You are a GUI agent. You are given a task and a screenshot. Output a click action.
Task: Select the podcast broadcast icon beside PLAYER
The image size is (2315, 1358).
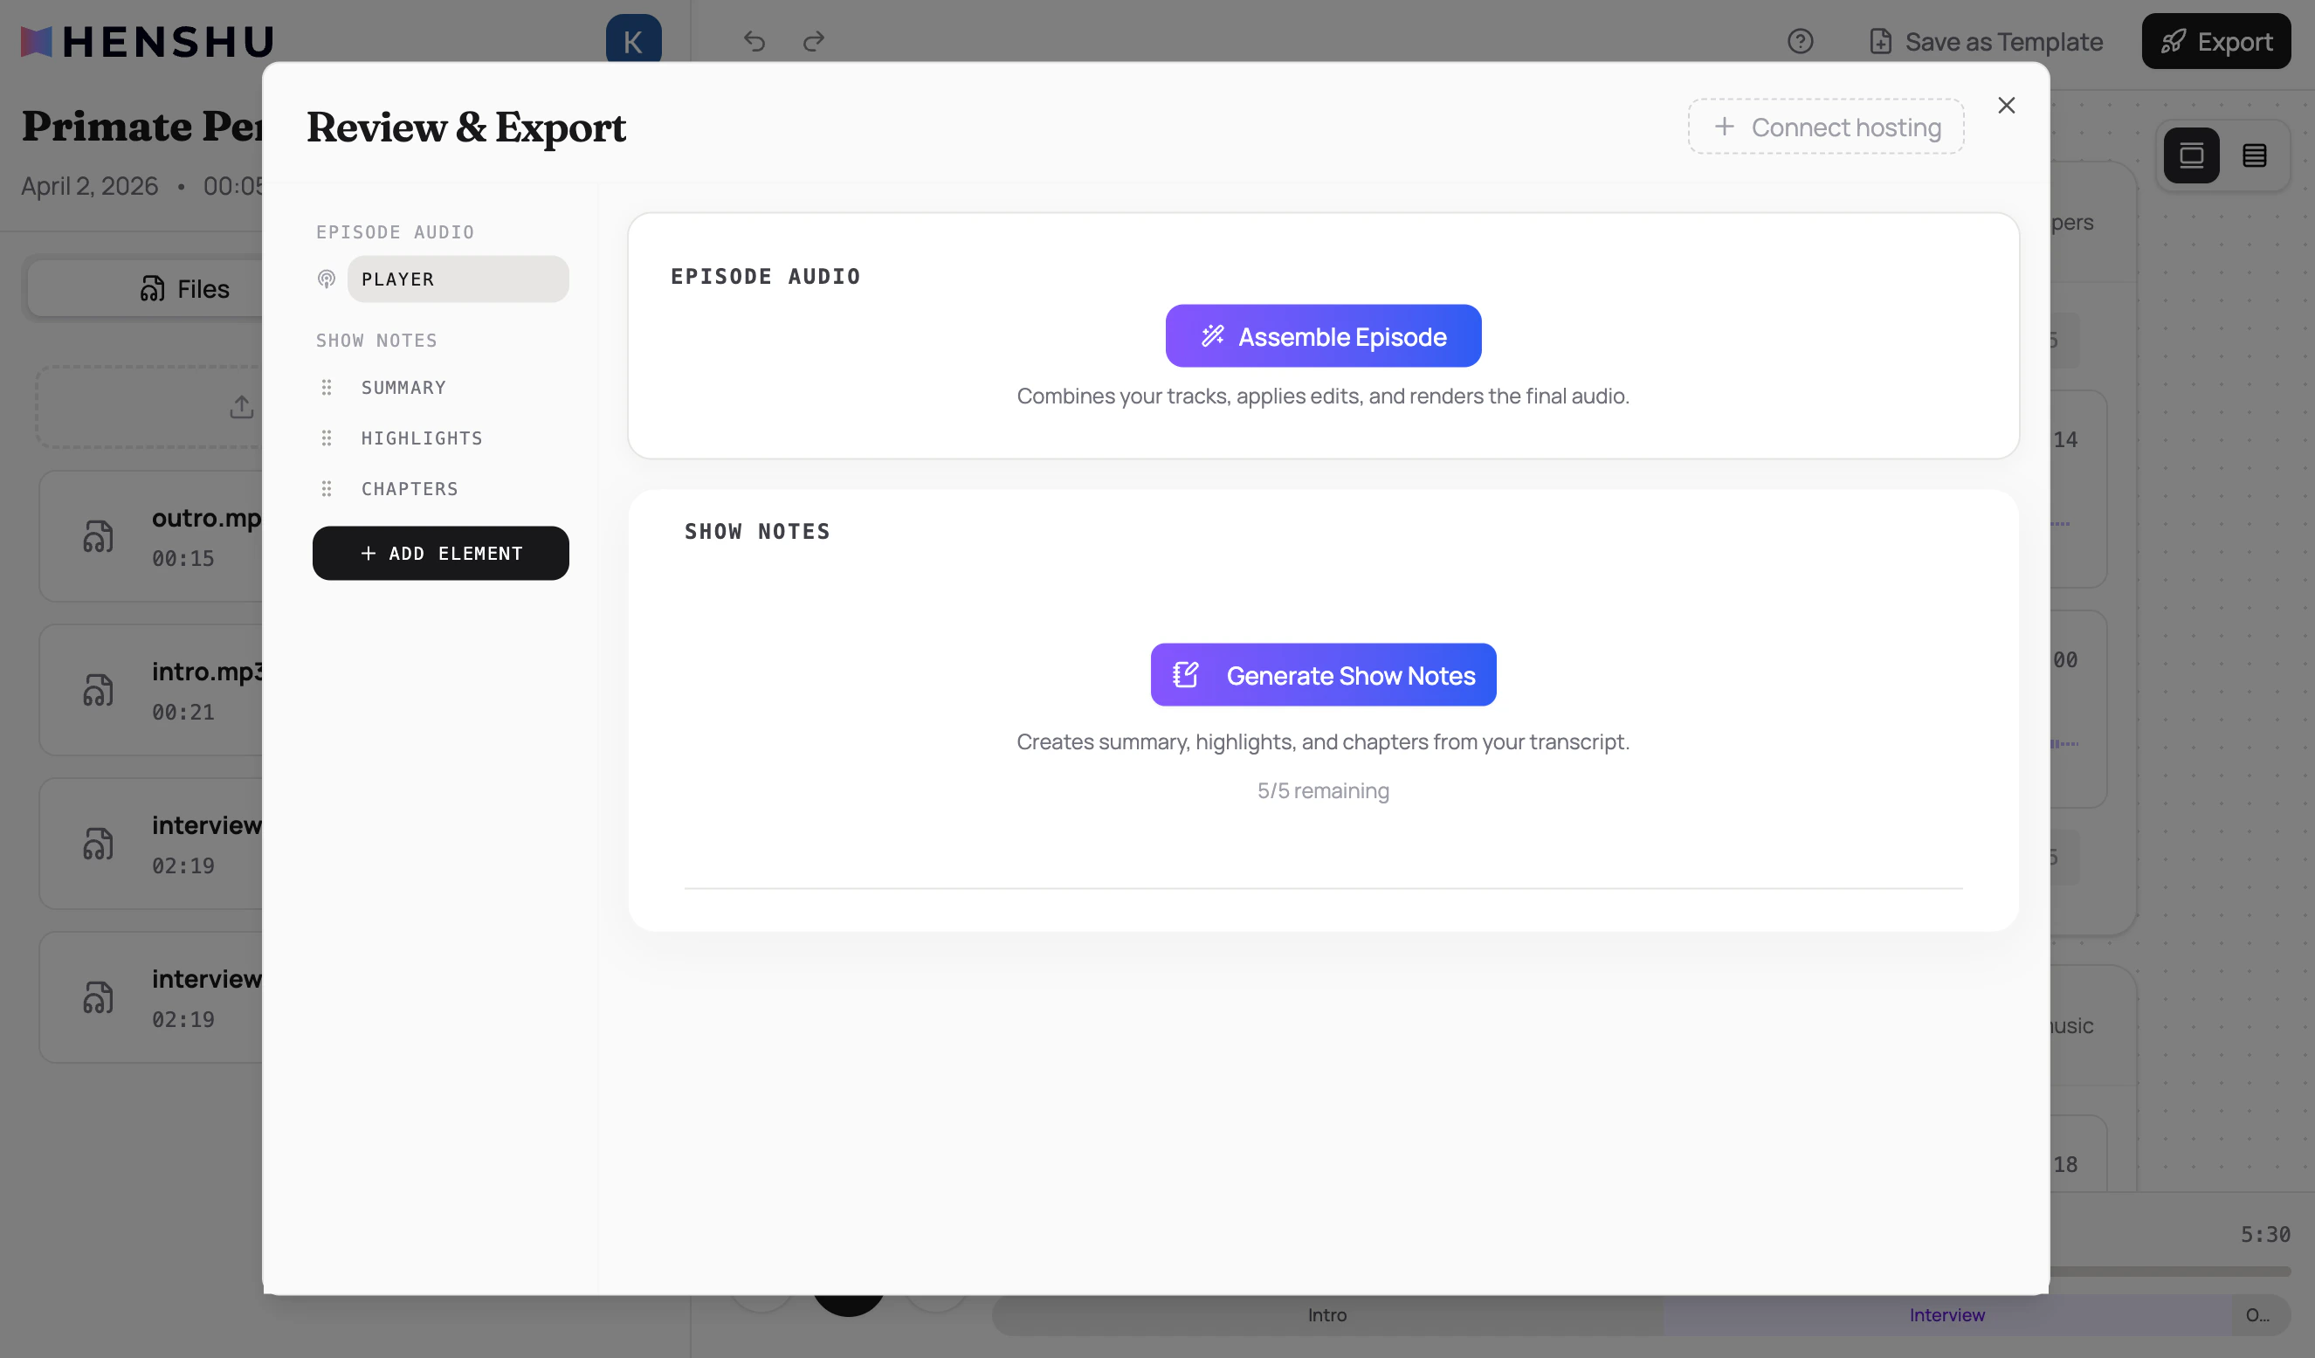327,279
